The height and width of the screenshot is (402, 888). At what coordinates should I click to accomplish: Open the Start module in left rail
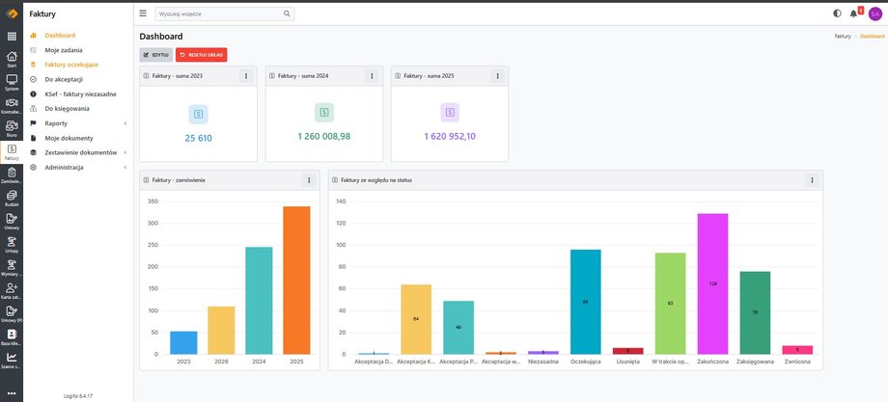coord(12,60)
